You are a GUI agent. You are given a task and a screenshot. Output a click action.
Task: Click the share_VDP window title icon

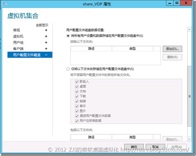point(5,4)
